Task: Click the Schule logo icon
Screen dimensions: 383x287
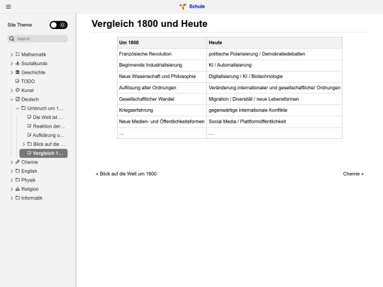Action: pyautogui.click(x=183, y=6)
